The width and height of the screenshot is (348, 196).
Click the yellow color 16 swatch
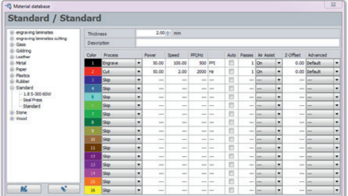pos(93,190)
